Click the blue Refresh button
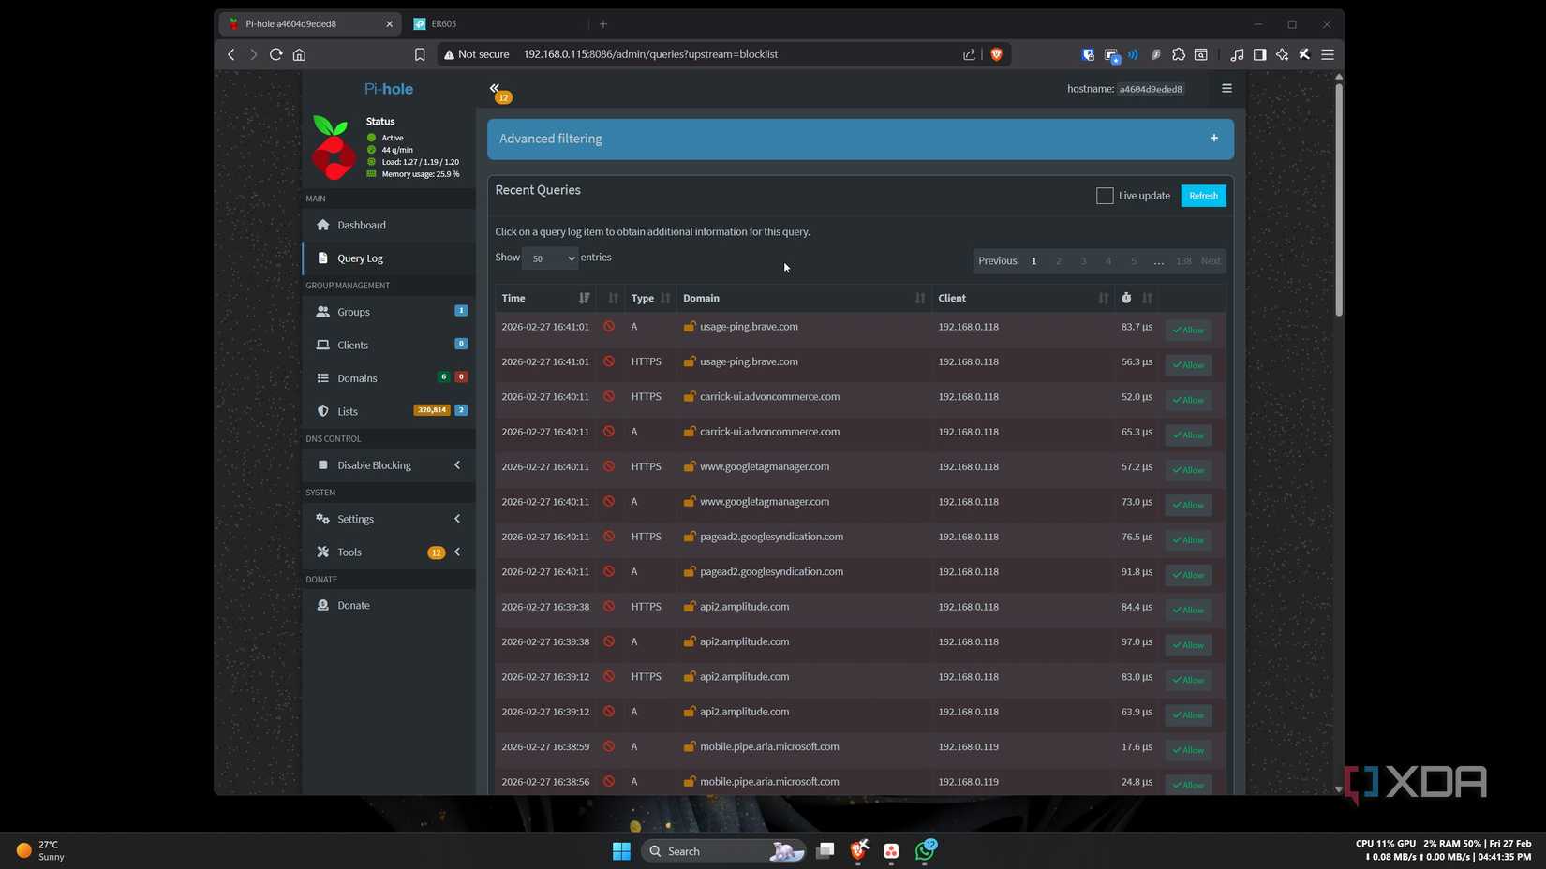Viewport: 1546px width, 869px height. (1203, 196)
